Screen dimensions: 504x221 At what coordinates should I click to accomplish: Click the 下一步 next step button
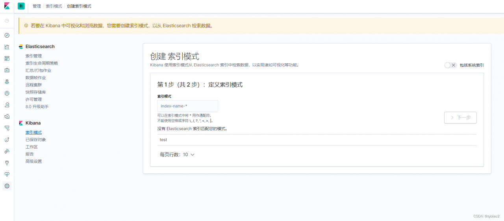(x=460, y=118)
